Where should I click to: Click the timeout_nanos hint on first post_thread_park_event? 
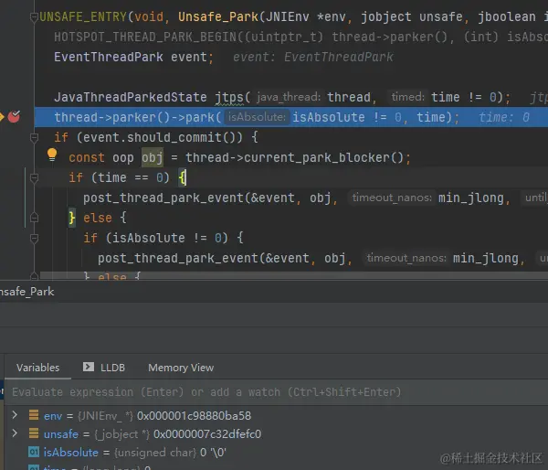(x=392, y=198)
